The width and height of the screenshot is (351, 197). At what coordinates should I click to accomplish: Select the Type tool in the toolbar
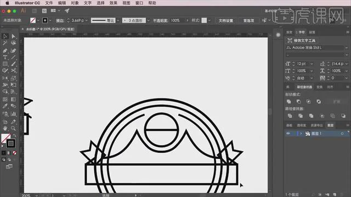pos(5,57)
